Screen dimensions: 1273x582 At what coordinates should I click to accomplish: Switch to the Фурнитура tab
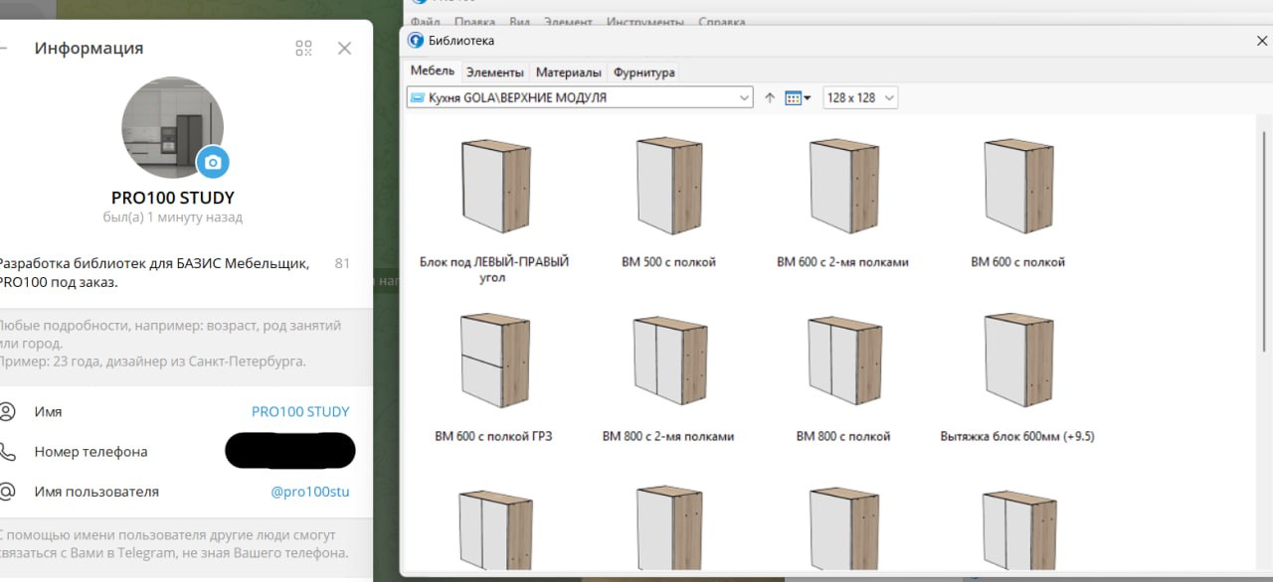(643, 73)
